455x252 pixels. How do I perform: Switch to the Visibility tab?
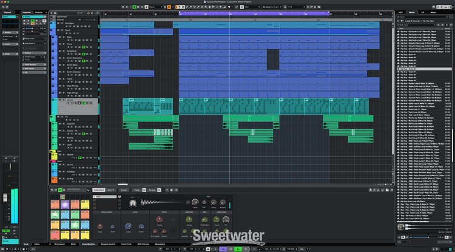39,12
